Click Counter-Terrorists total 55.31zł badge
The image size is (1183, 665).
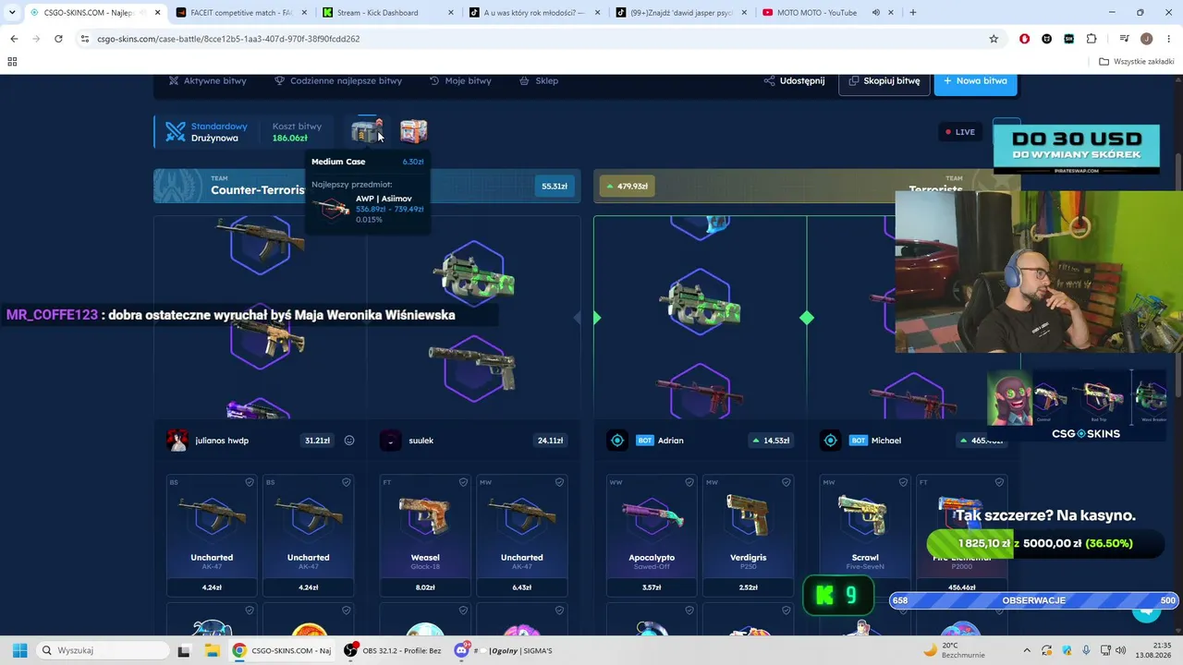tap(555, 187)
